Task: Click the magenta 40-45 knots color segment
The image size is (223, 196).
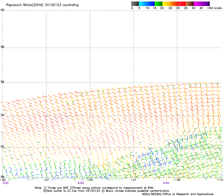Action: point(198,4)
